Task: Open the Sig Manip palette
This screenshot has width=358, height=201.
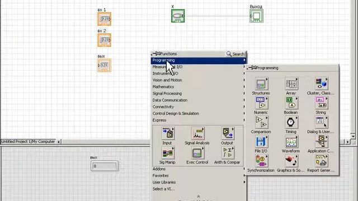Action: click(168, 153)
